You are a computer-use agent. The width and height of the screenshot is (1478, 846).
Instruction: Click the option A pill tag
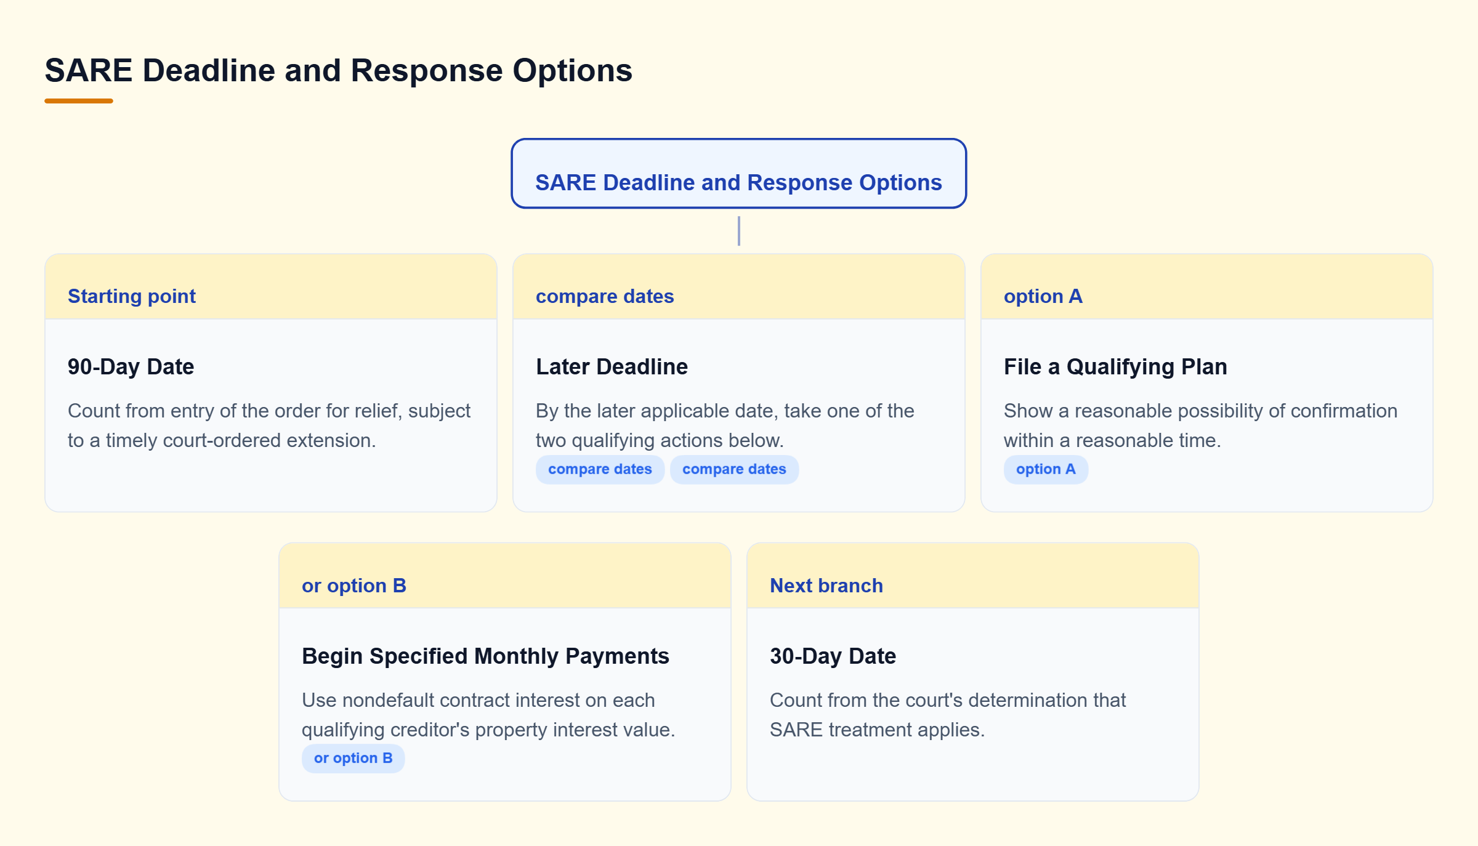click(x=1046, y=469)
